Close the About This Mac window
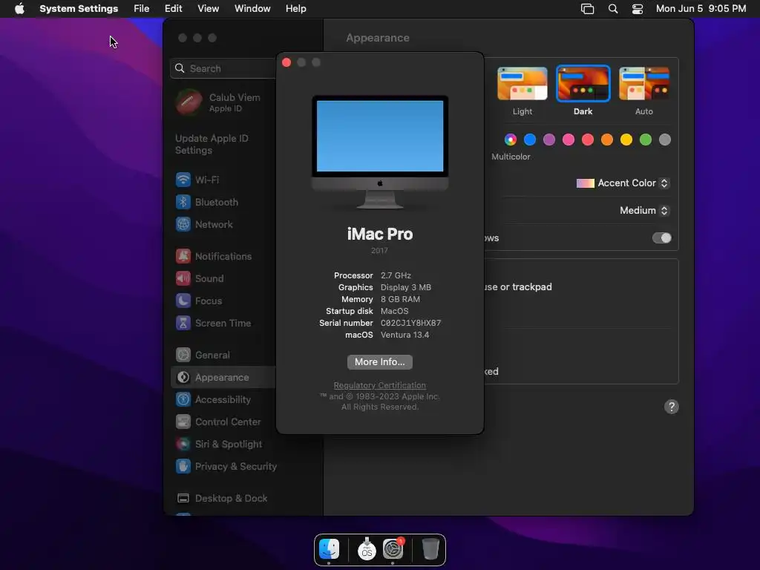This screenshot has height=570, width=760. (286, 62)
